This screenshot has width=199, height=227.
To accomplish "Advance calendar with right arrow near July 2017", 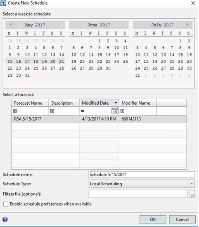I will [x=187, y=25].
